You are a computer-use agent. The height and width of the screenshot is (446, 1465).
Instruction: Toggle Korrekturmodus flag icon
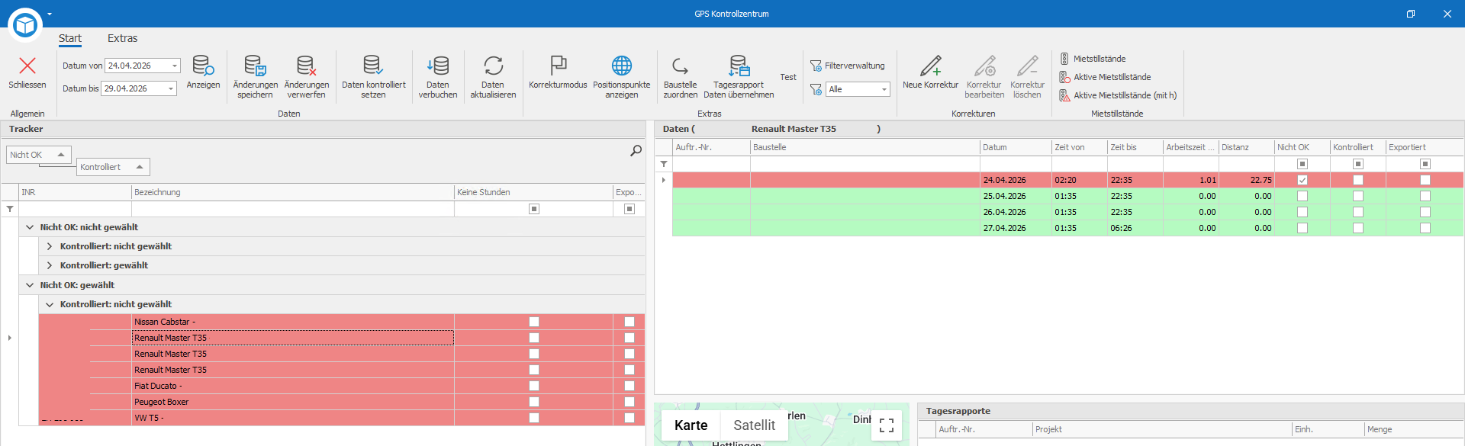click(x=558, y=66)
